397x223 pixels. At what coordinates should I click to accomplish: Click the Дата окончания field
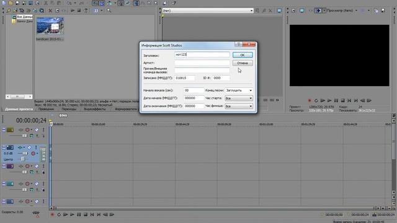point(194,106)
